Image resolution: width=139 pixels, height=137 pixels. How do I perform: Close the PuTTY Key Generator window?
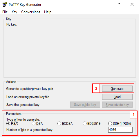(x=132, y=4)
